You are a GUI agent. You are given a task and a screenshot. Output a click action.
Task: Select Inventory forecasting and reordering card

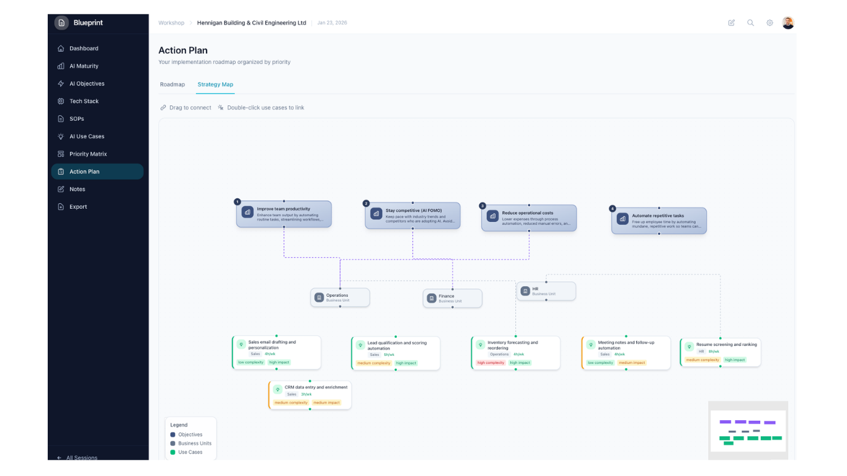pyautogui.click(x=516, y=353)
